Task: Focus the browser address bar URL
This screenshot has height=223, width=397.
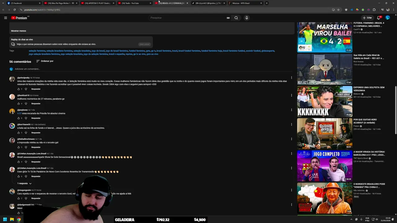Action: point(174,10)
